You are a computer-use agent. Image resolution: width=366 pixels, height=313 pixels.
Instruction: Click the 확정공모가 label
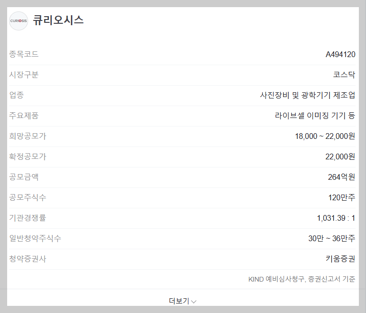[28, 156]
